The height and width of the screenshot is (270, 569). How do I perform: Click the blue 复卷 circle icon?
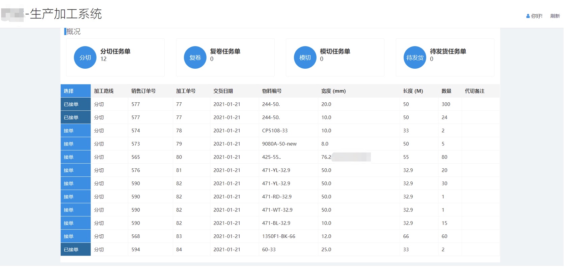tap(195, 58)
